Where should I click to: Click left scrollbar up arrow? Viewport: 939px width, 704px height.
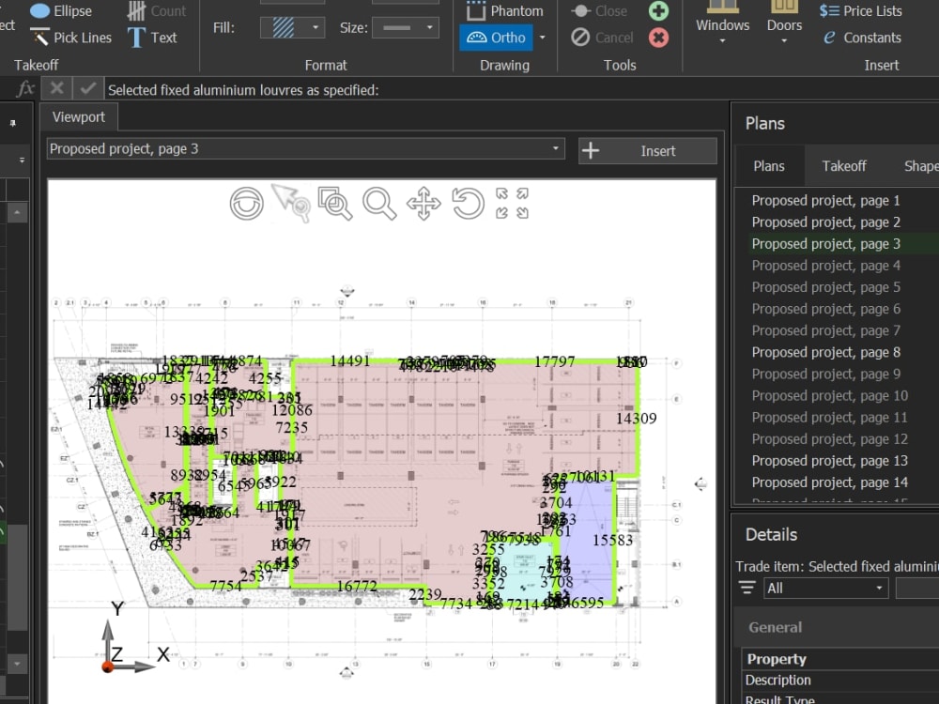pyautogui.click(x=17, y=212)
